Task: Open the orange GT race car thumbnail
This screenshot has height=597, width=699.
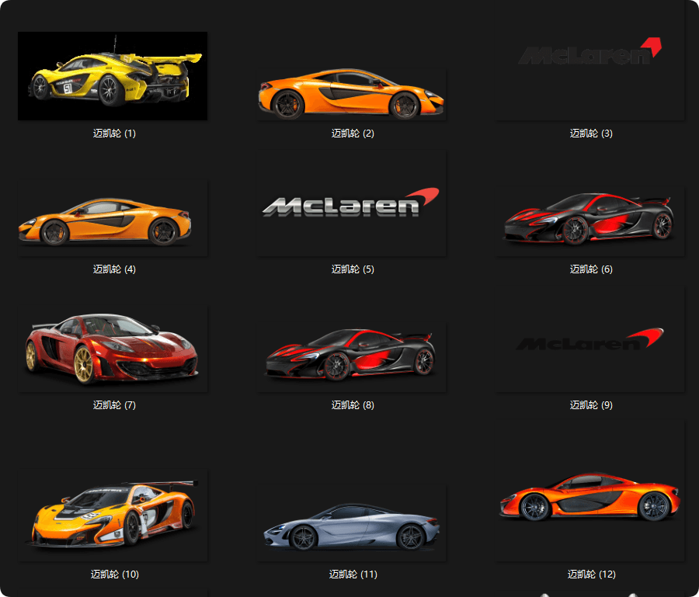Action: point(113,514)
